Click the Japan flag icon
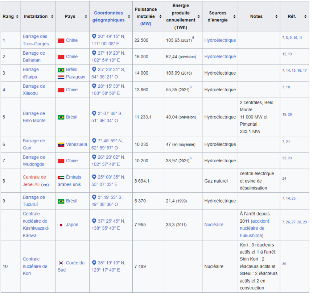The width and height of the screenshot is (313, 293). pos(61,225)
